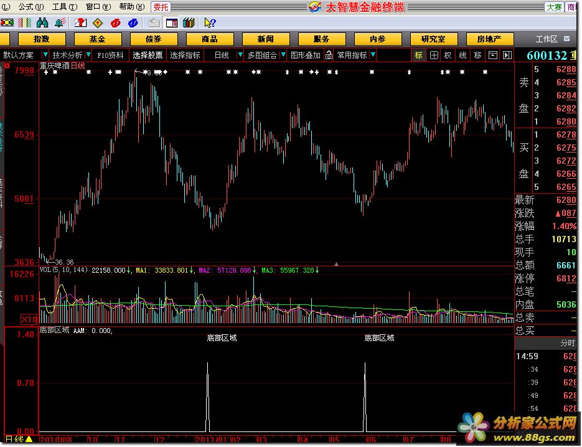The height and width of the screenshot is (447, 582).
Task: Click the 研究室 yellow button
Action: tap(434, 39)
